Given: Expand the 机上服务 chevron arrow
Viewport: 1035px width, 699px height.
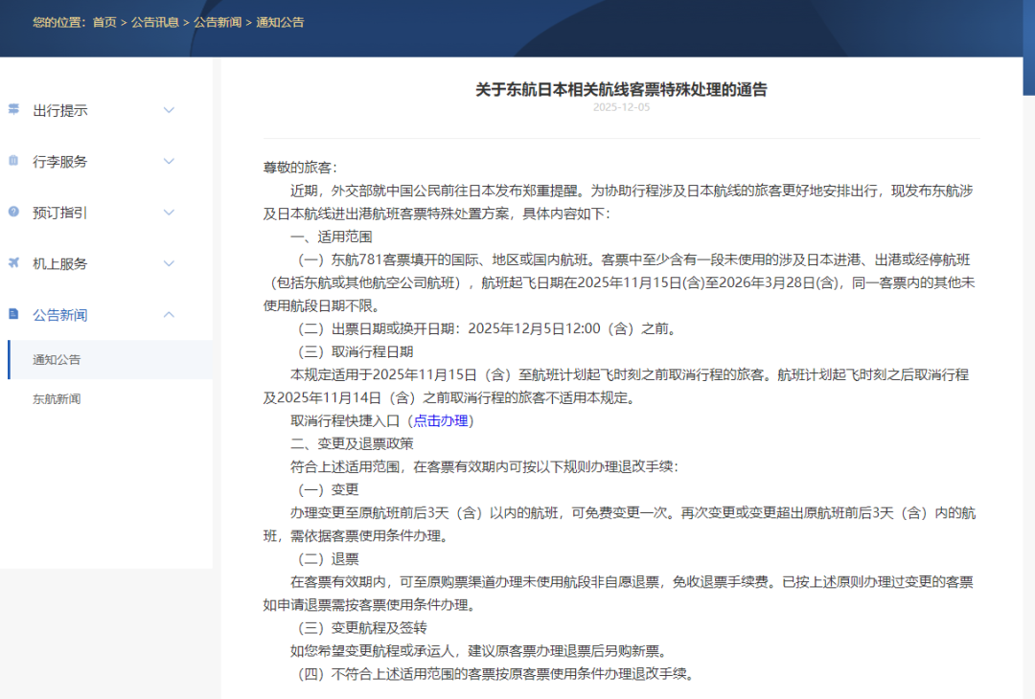Looking at the screenshot, I should pos(169,263).
